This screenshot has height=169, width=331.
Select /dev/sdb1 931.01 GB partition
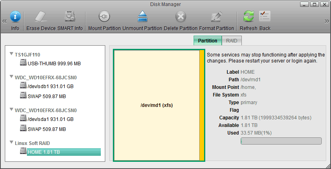[x=50, y=86]
